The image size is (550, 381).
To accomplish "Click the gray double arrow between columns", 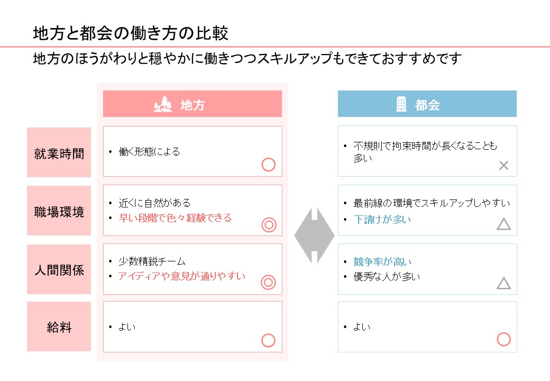I will pyautogui.click(x=314, y=235).
